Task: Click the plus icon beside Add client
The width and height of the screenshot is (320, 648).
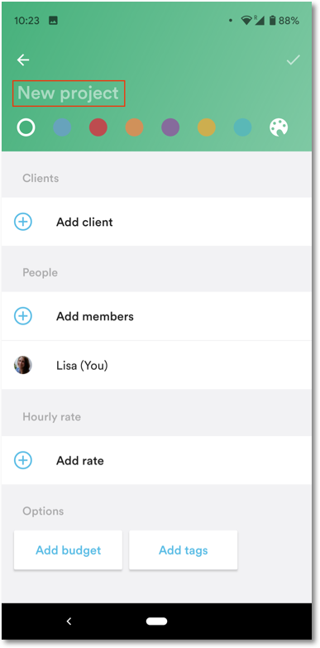Action: point(23,222)
